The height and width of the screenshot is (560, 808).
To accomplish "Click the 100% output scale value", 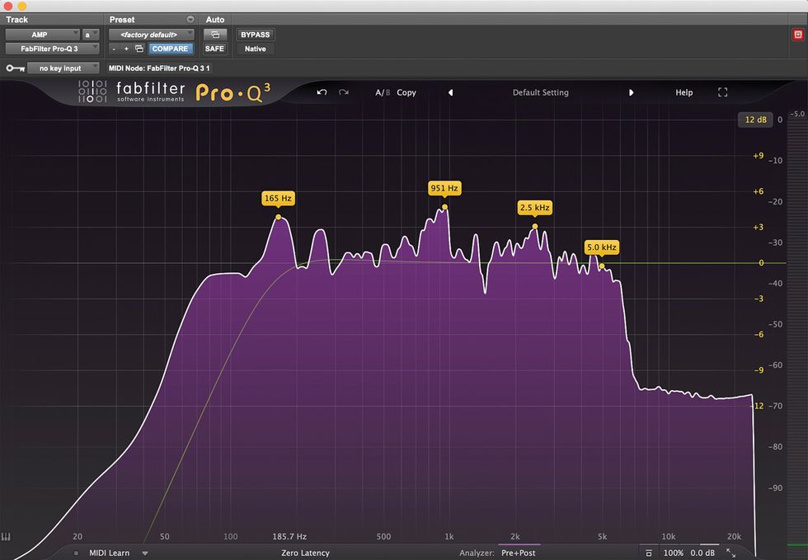I will (673, 553).
